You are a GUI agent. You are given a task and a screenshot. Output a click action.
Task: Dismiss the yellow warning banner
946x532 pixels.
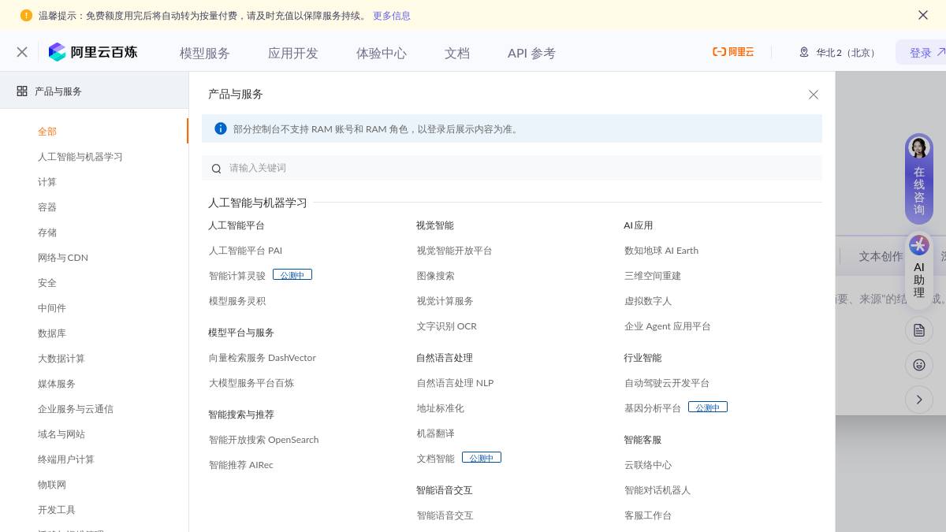(x=923, y=15)
